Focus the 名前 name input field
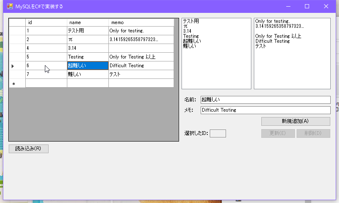Viewport: 339px width, 203px height. point(265,100)
